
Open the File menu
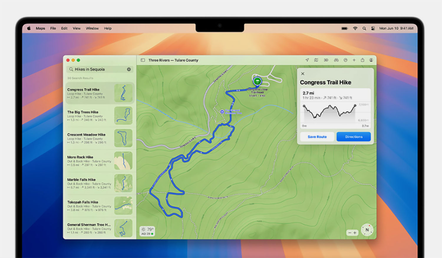[53, 28]
